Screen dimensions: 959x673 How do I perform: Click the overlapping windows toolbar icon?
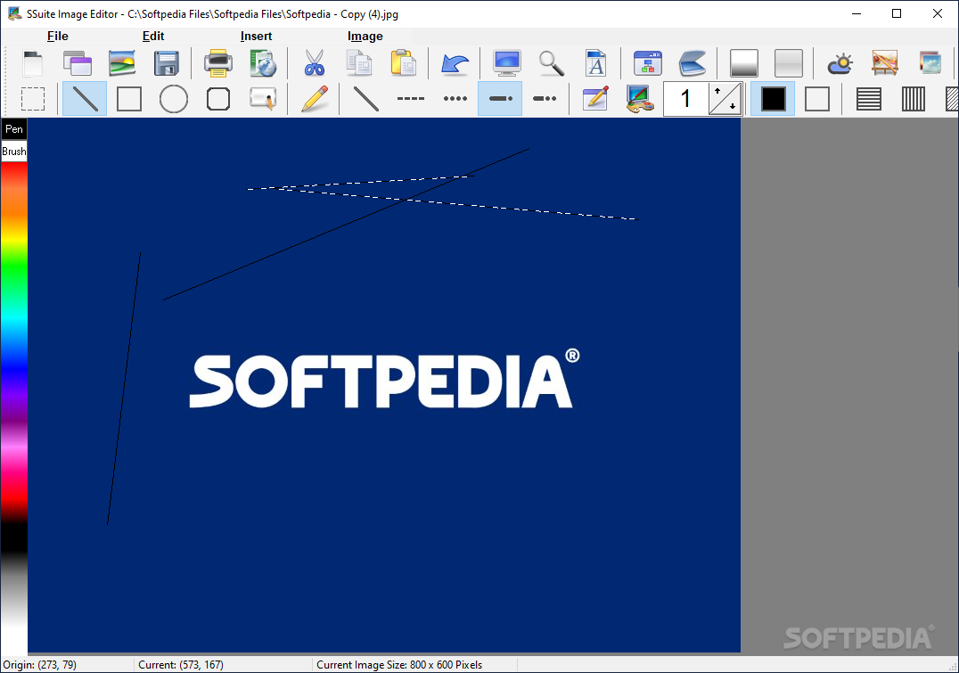[77, 63]
